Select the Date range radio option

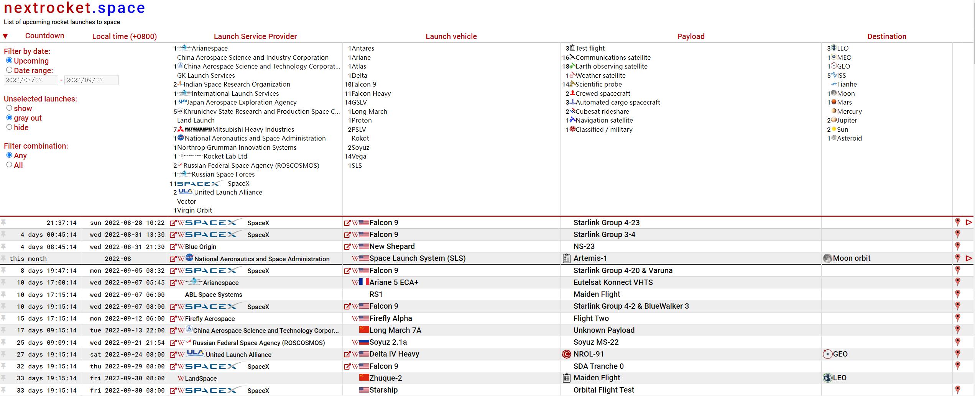point(9,70)
